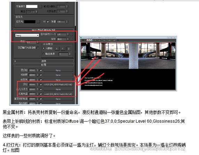Screen dimensions: 199x155
Task: Click the X clear icon in crop window toolbar
Action: [x=83, y=40]
